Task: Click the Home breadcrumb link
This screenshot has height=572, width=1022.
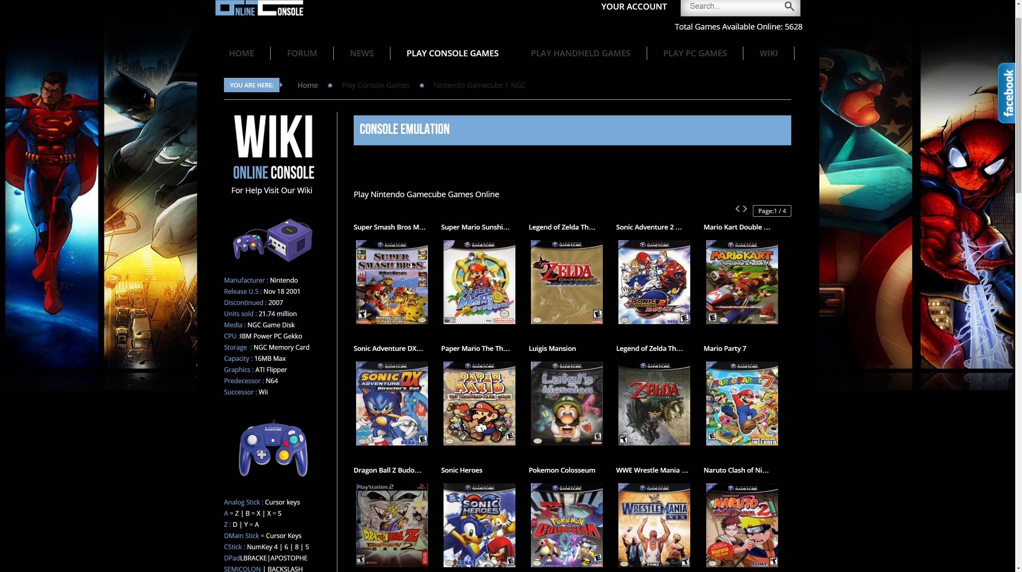Action: pyautogui.click(x=307, y=85)
